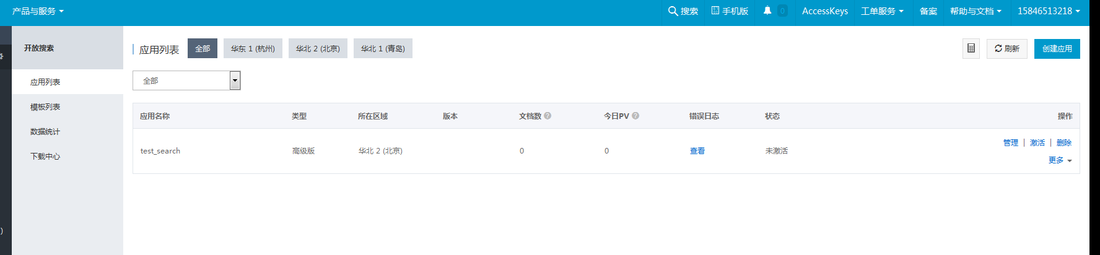Image resolution: width=1100 pixels, height=255 pixels.
Task: Click 激活 for test_search
Action: (1037, 143)
